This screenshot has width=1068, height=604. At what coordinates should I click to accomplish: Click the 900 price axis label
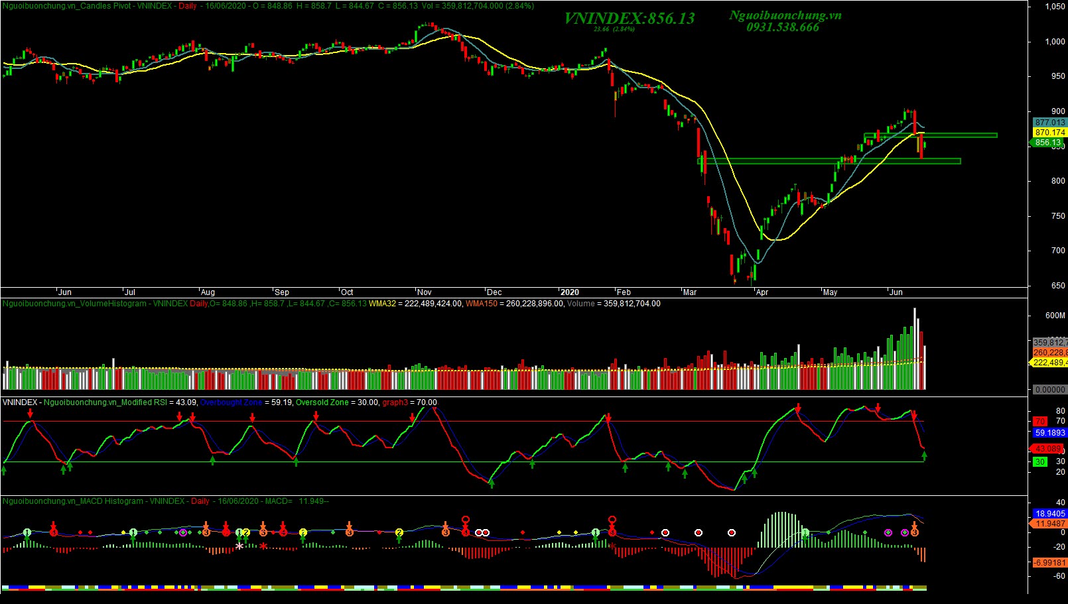click(x=1058, y=111)
